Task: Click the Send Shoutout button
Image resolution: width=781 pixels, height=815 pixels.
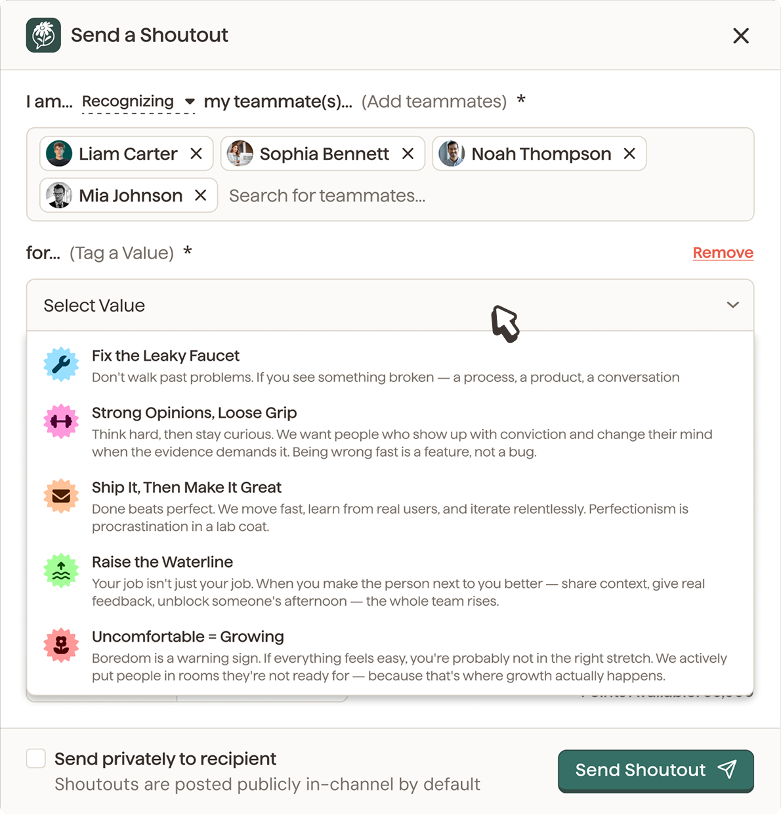Action: coord(656,770)
